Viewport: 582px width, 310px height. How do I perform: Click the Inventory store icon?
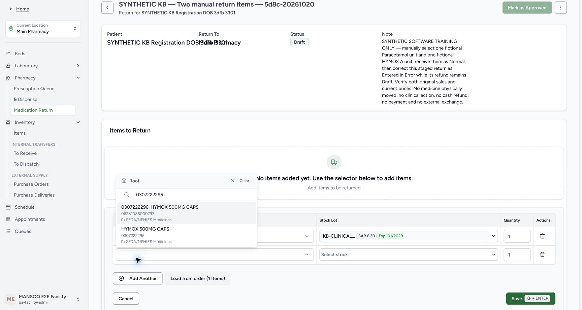pyautogui.click(x=8, y=122)
